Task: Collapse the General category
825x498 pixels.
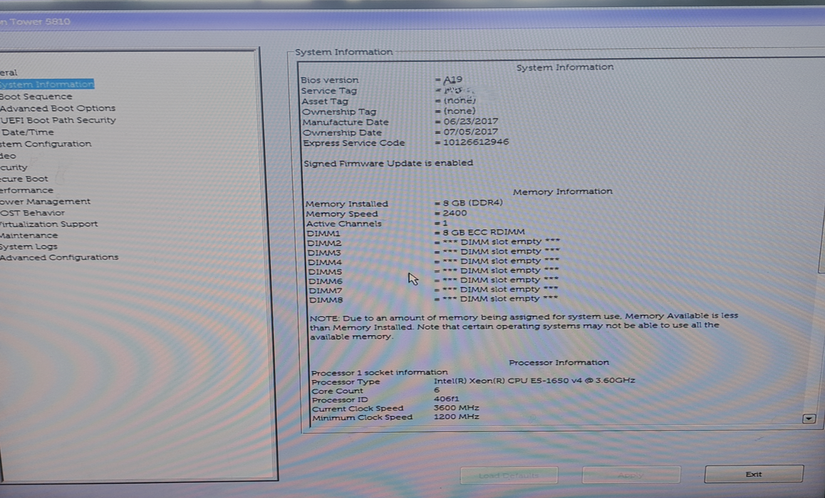Action: 9,73
